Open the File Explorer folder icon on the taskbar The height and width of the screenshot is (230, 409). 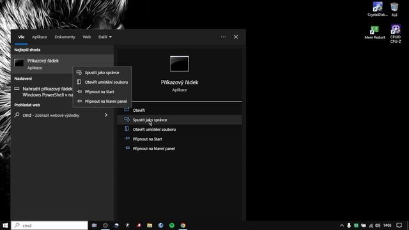(x=150, y=226)
